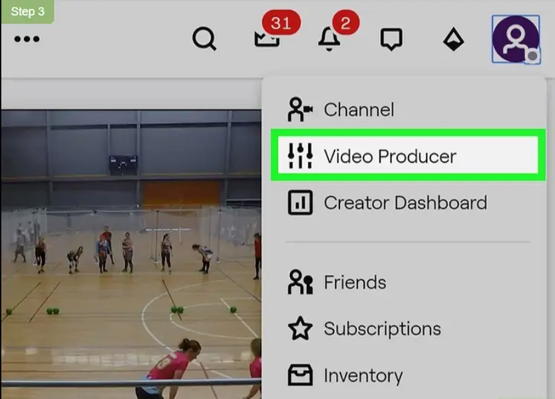Click the star icon beside Subscriptions

[x=300, y=328]
